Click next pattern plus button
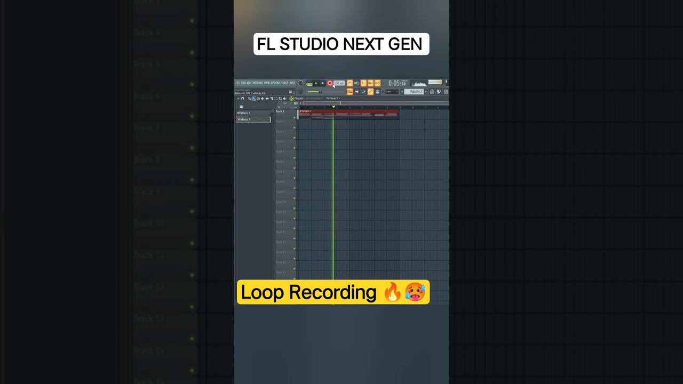Screen dimensions: 683x384 pos(426,92)
